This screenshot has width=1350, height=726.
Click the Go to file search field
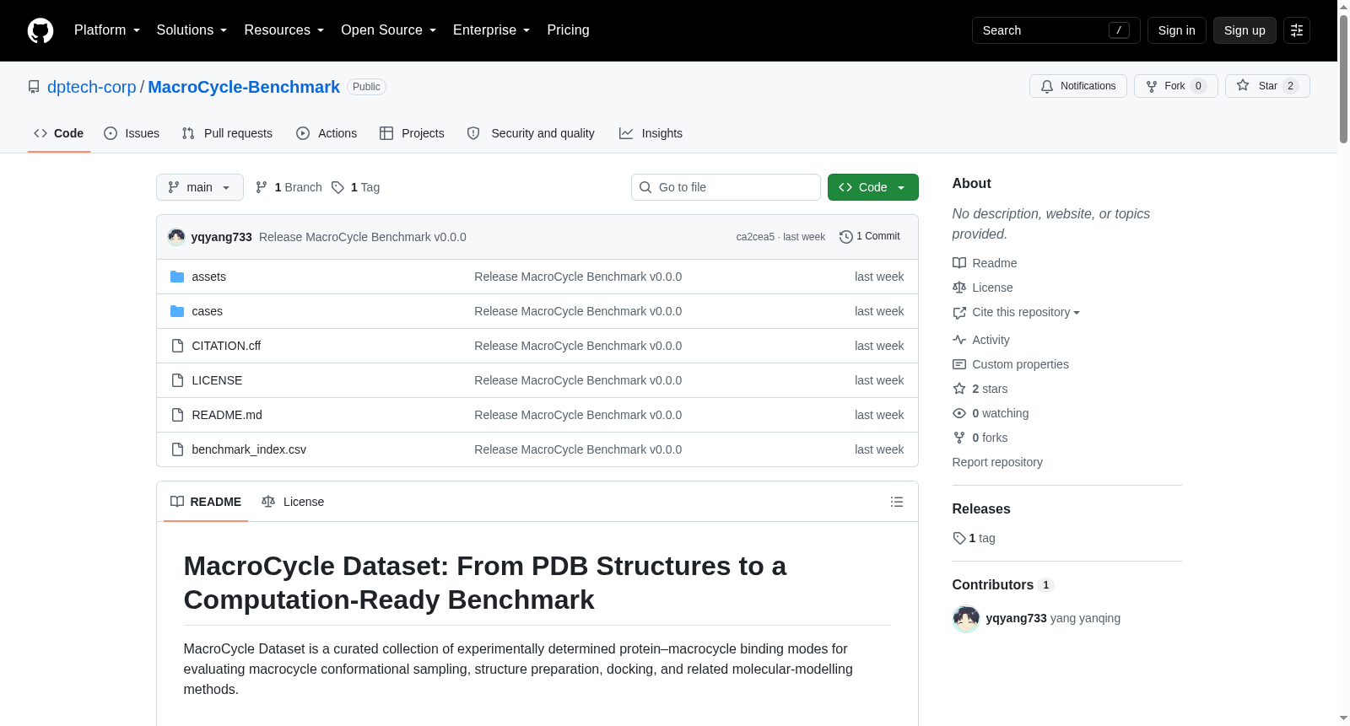click(726, 187)
